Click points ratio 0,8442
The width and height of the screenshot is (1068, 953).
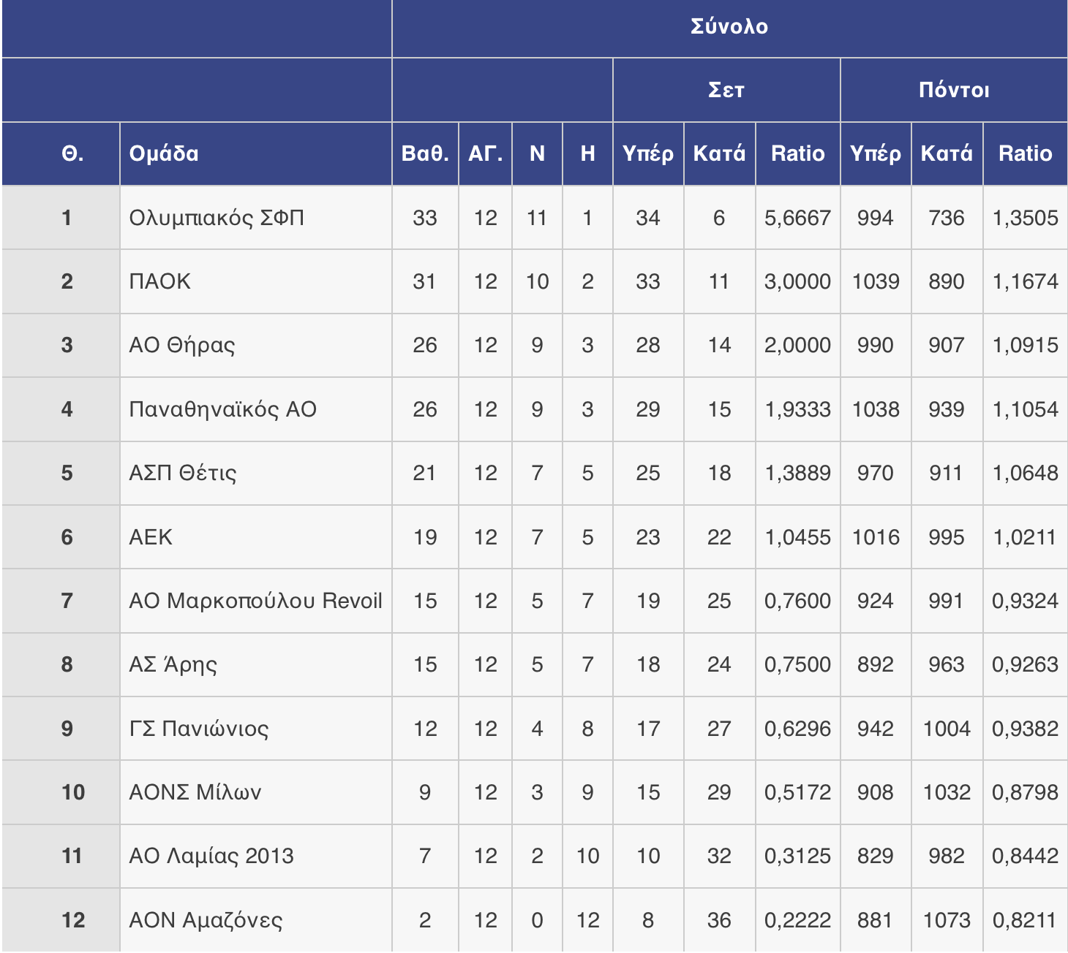pos(1025,856)
